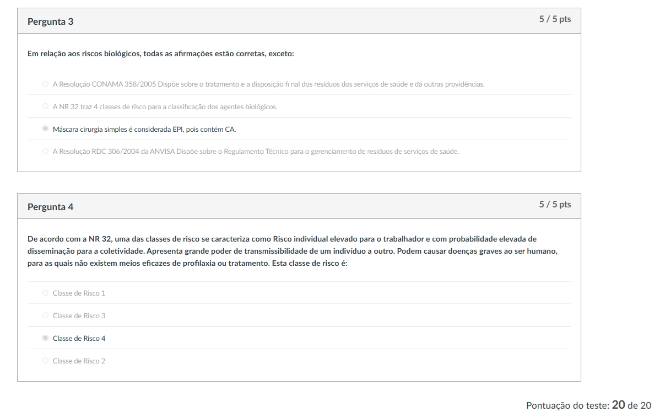The image size is (660, 412).
Task: Select the radio button for RDC 306/2004 ANVISA answer
Action: (45, 151)
